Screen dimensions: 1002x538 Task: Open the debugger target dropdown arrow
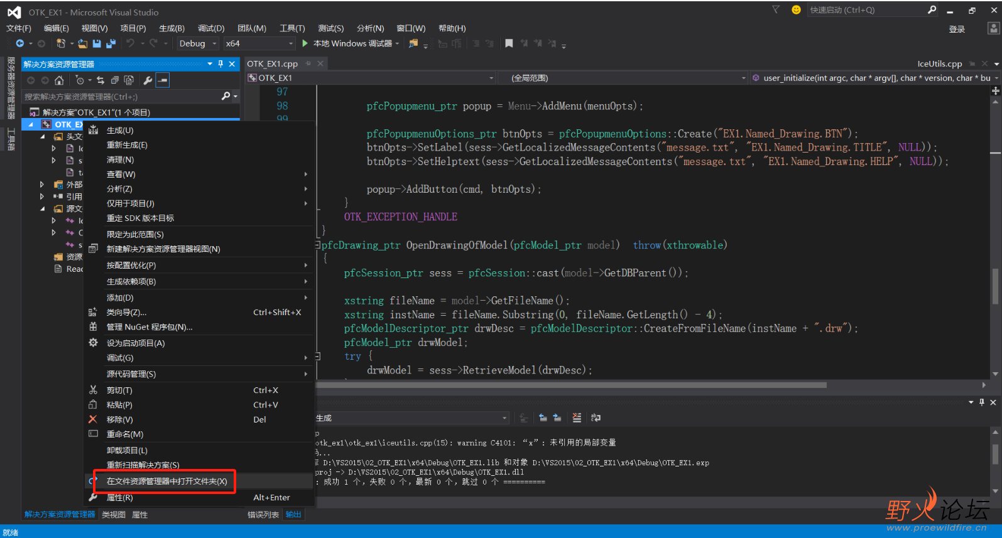click(397, 43)
